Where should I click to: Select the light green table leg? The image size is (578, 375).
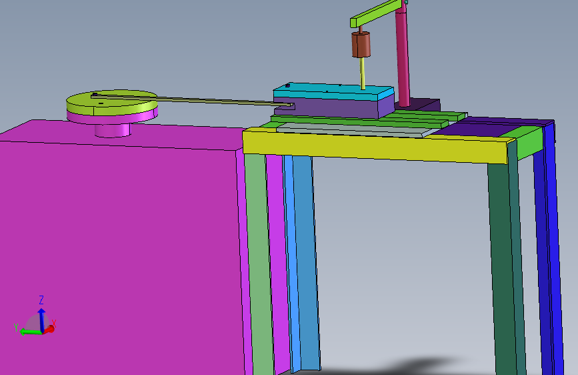tap(259, 264)
